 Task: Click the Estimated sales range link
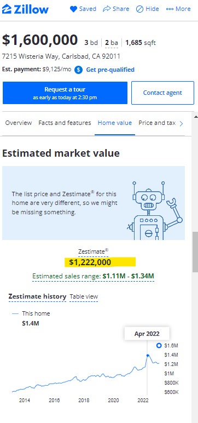pyautogui.click(x=93, y=276)
